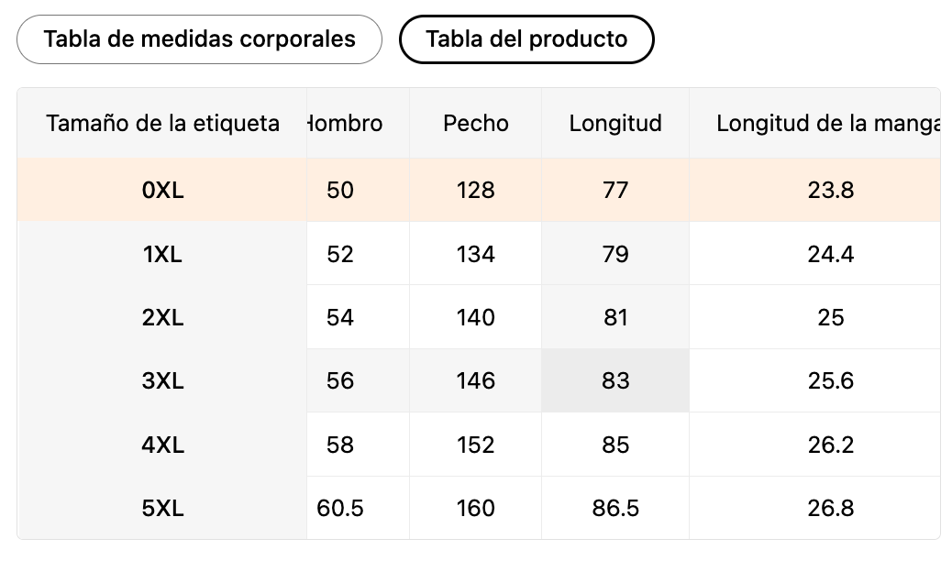
Task: Select the 60.5 shoulder value
Action: (340, 508)
